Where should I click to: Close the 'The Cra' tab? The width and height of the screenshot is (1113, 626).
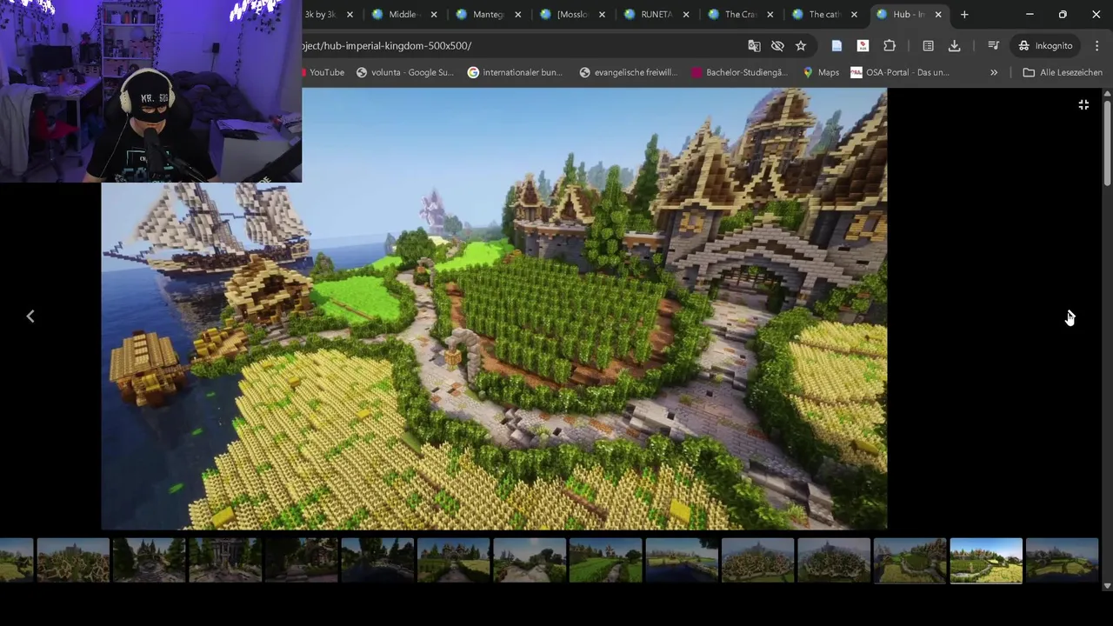(x=770, y=14)
